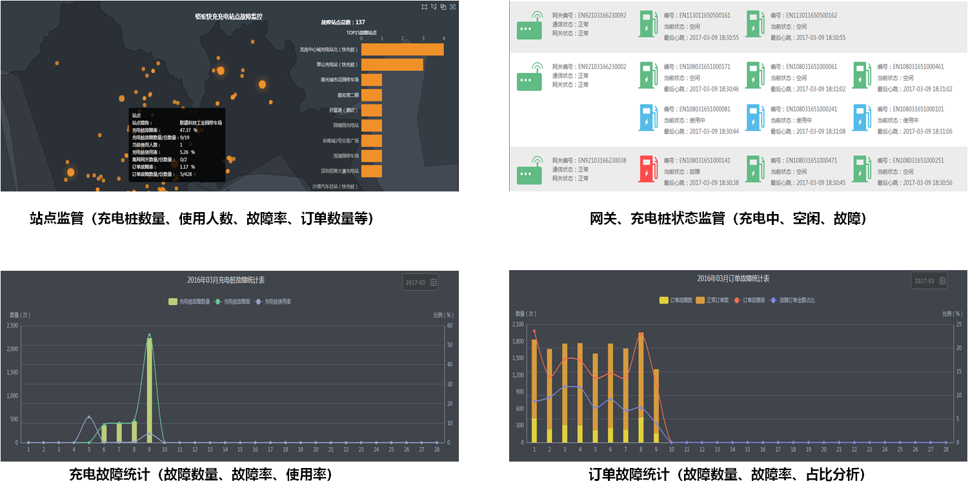Open calendar icon in order fault chart
Image resolution: width=968 pixels, height=488 pixels.
[x=942, y=281]
